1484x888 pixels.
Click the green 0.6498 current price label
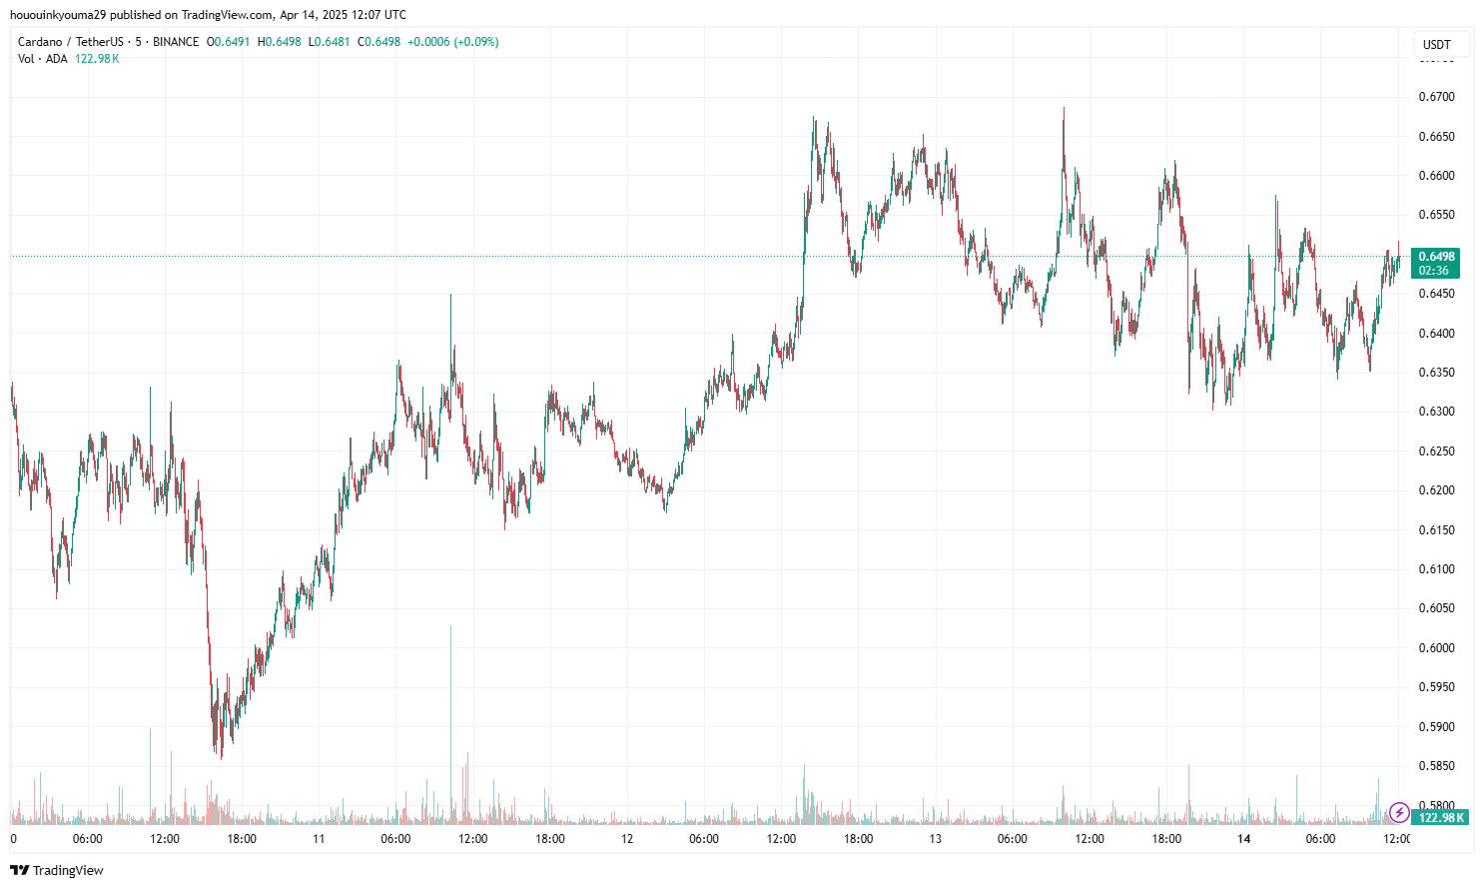point(1436,257)
